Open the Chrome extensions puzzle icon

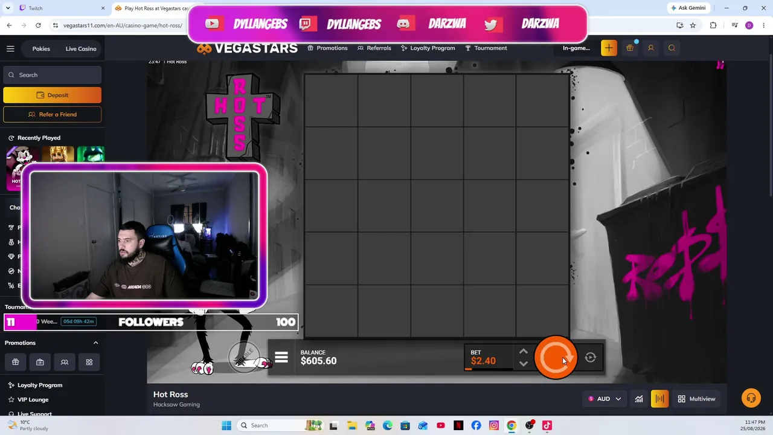pyautogui.click(x=713, y=25)
